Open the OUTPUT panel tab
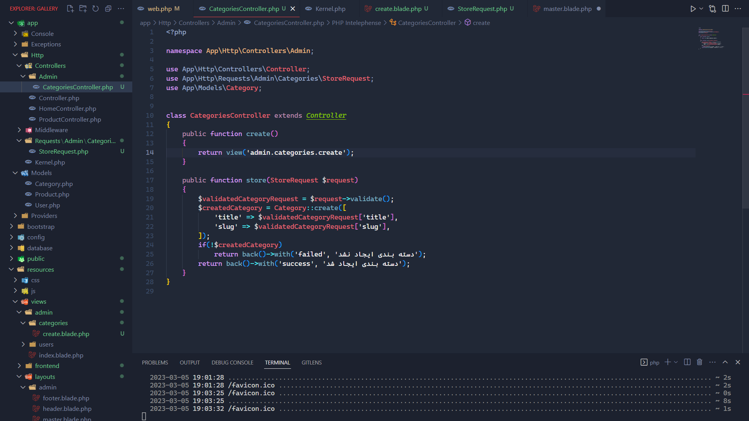This screenshot has height=421, width=749. click(x=190, y=363)
